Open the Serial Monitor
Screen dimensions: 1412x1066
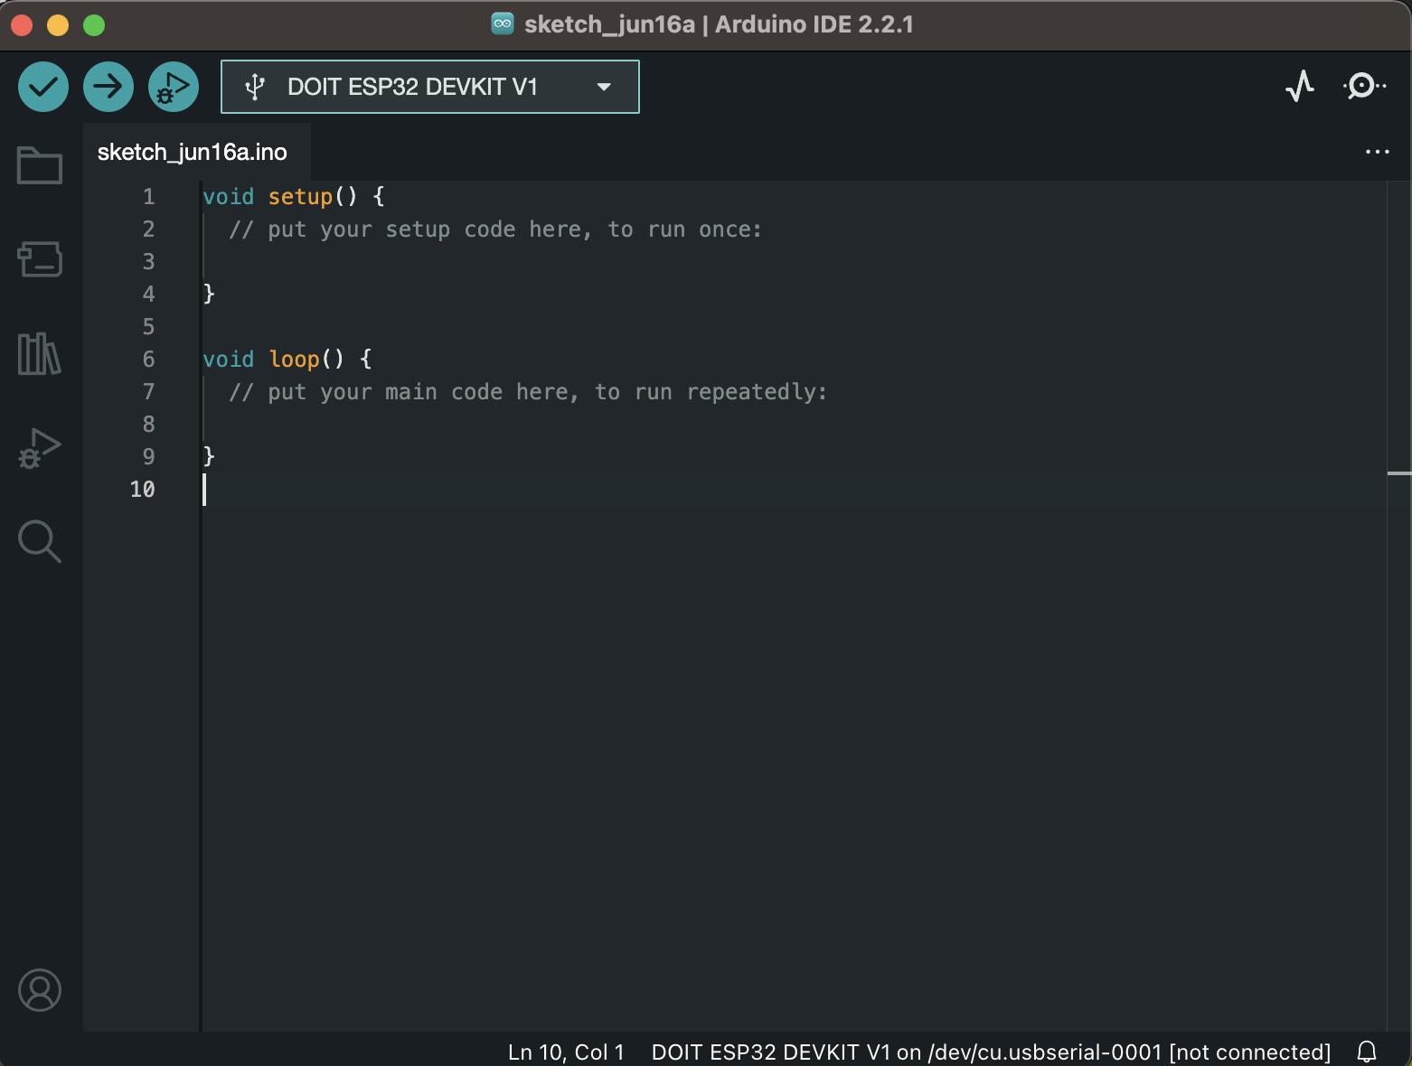1364,87
